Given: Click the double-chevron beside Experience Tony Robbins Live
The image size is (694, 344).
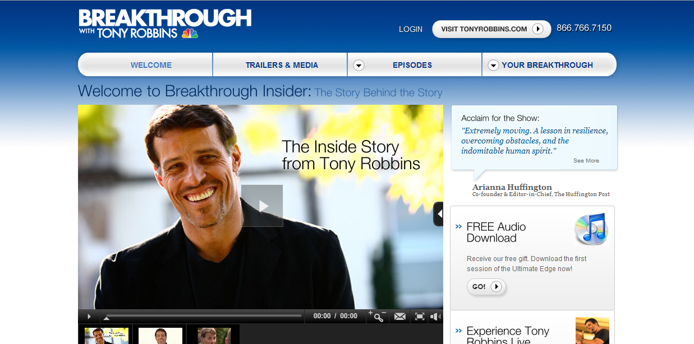Looking at the screenshot, I should (x=458, y=331).
